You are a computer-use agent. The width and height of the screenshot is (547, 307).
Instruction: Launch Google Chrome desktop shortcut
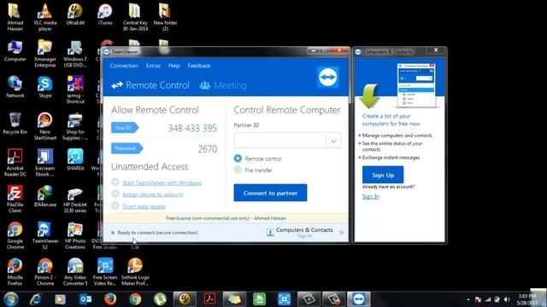point(15,235)
